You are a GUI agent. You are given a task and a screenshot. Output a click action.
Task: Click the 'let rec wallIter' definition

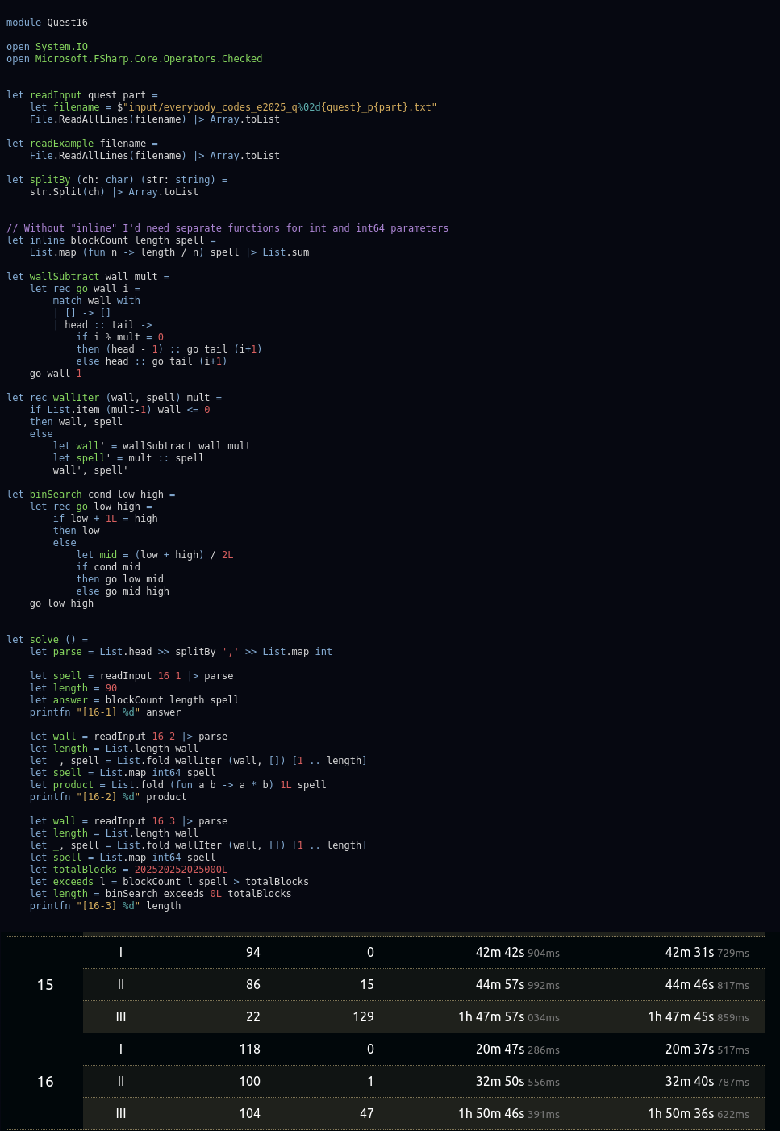tap(115, 398)
